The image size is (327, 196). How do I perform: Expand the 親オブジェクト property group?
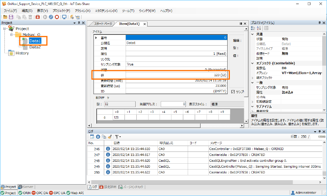pos(253,78)
